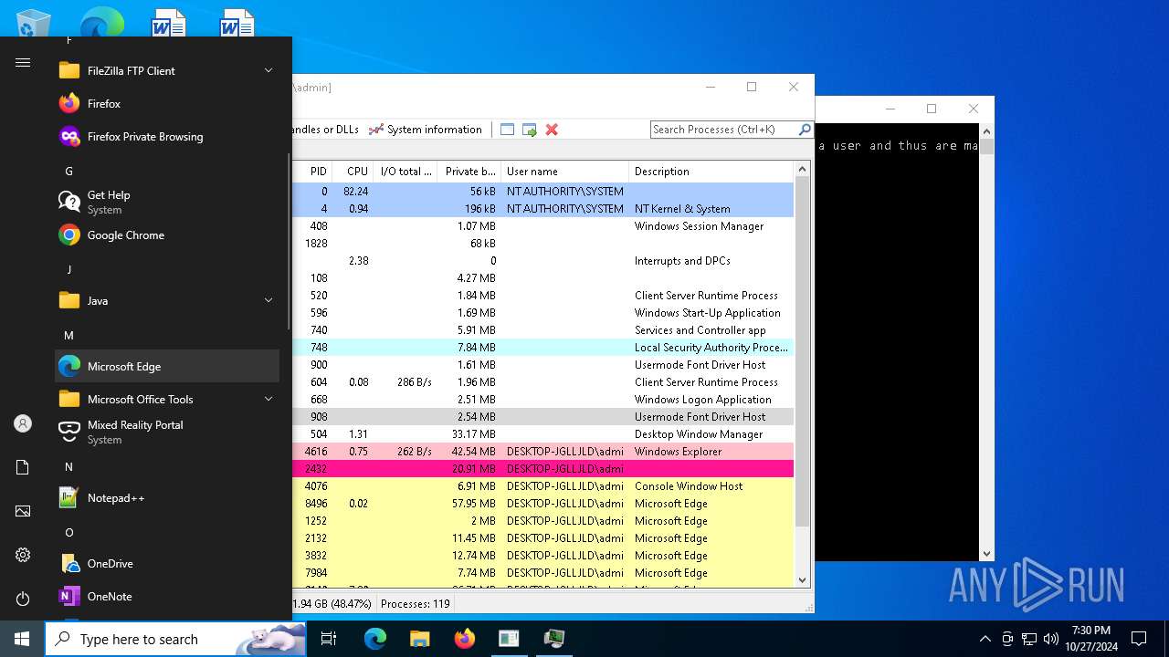
Task: Click handles or DLLs toolbar button
Action: point(326,130)
